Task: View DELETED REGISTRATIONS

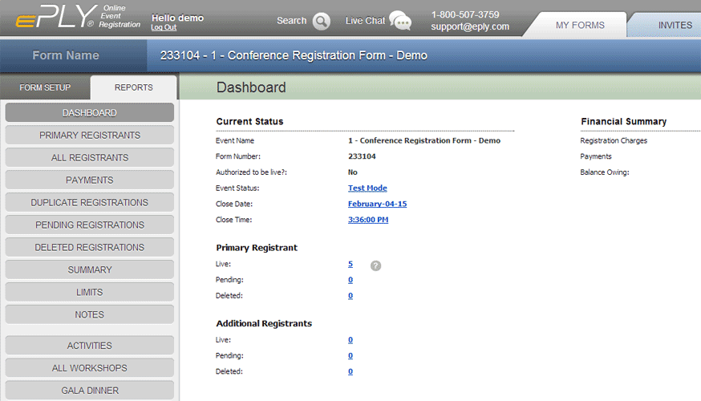Action: click(89, 247)
